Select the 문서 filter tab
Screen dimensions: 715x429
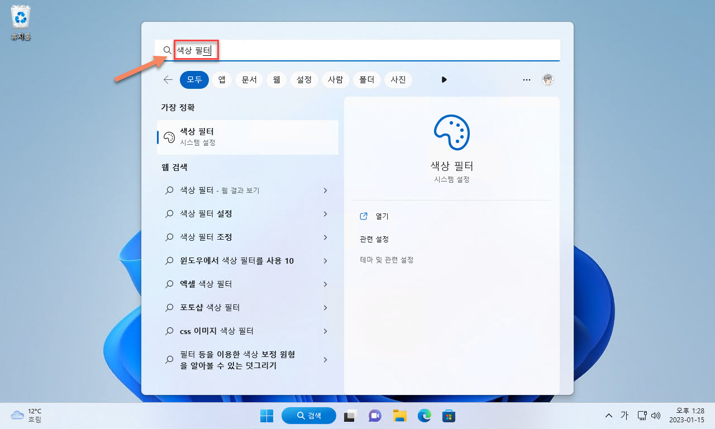249,80
